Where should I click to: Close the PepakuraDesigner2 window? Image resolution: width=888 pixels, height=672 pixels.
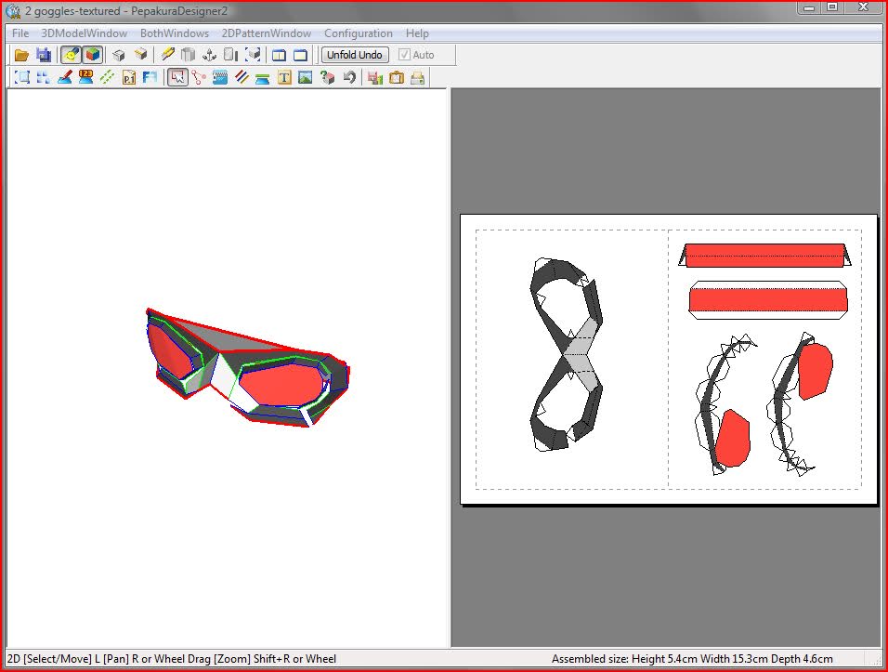(863, 8)
